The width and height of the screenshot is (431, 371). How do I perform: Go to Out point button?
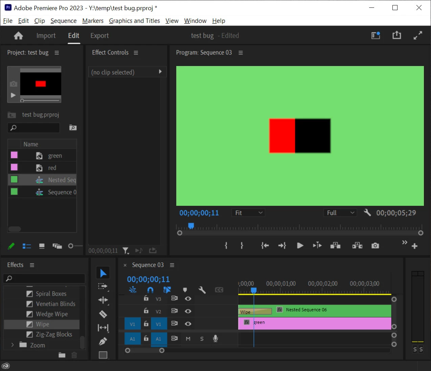click(282, 245)
